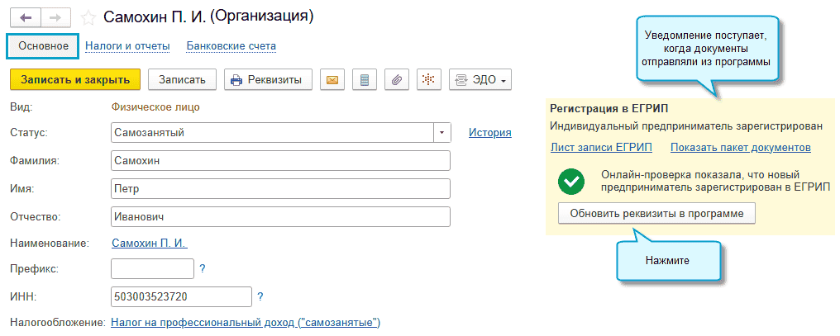
Task: Click help question mark next to ИНН
Action: click(260, 296)
